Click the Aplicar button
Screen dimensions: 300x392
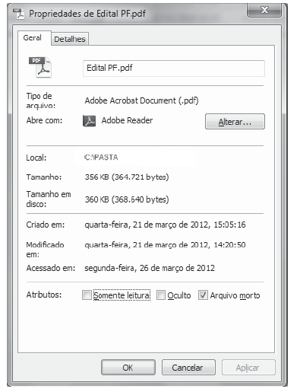(248, 368)
